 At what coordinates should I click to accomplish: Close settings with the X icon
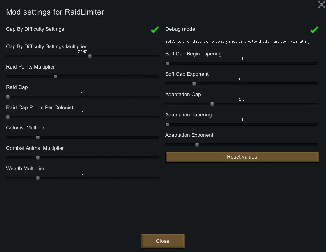coord(321,5)
